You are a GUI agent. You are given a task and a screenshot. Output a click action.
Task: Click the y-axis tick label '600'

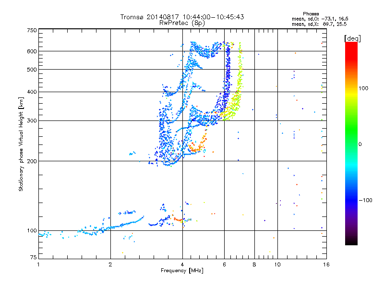coord(32,51)
